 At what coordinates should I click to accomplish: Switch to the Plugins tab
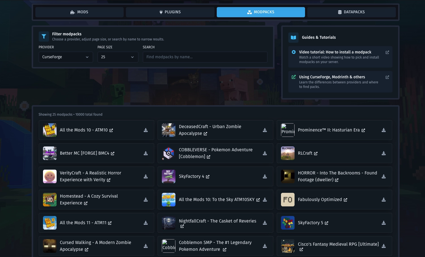point(170,12)
